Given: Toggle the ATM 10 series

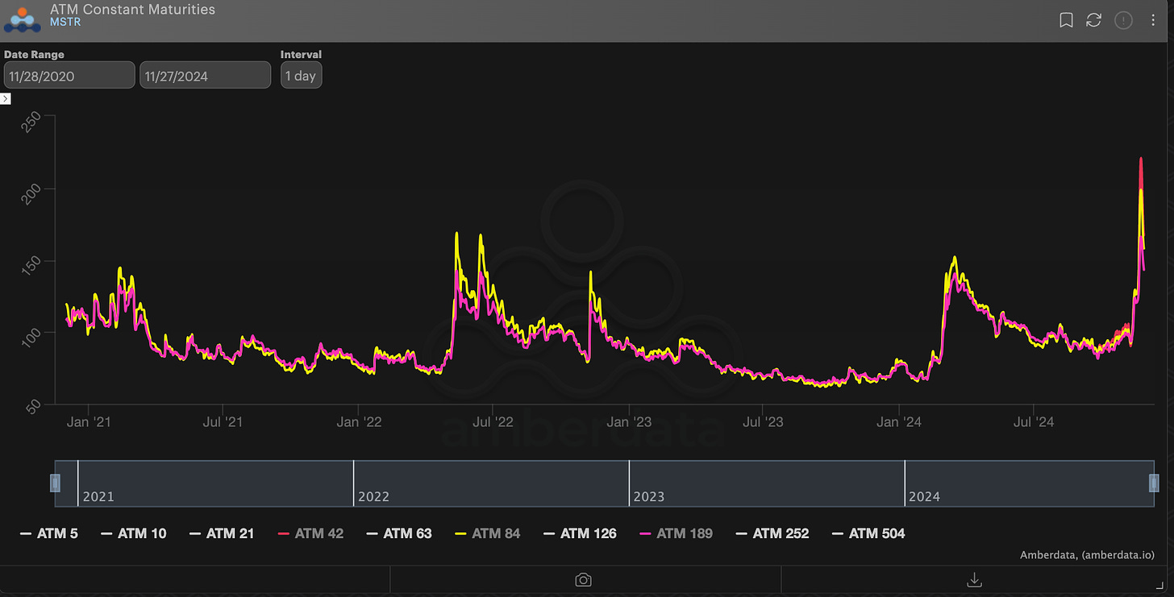Looking at the screenshot, I should [x=134, y=533].
